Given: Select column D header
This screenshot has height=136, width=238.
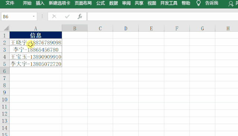Looking at the screenshot, I should point(126,28).
